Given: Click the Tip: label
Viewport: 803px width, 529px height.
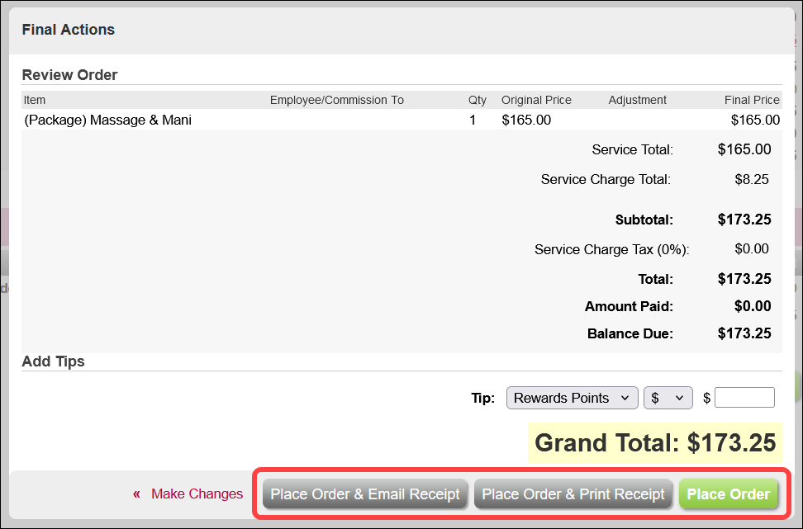Looking at the screenshot, I should click(483, 398).
